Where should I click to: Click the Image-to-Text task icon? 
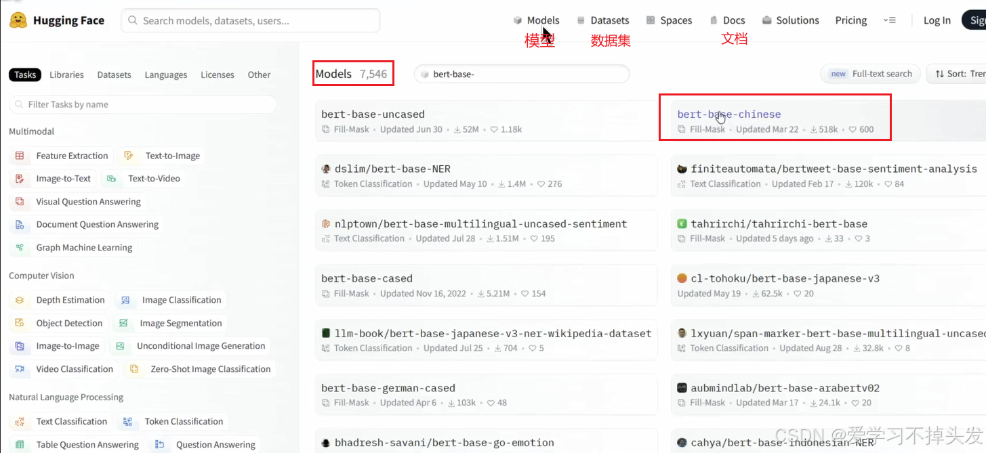20,179
